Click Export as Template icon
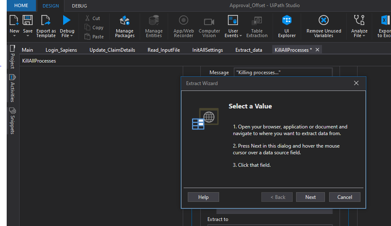This screenshot has width=391, height=226. point(46,20)
